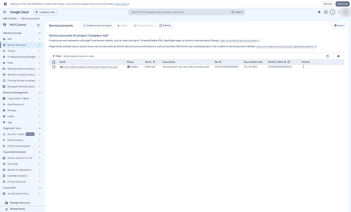Image resolution: width=351 pixels, height=212 pixels.
Task: Click the Enabled status cell
Action: tap(133, 67)
